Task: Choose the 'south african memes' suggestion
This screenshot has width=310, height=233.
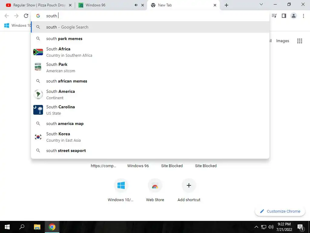Action: tap(150, 81)
